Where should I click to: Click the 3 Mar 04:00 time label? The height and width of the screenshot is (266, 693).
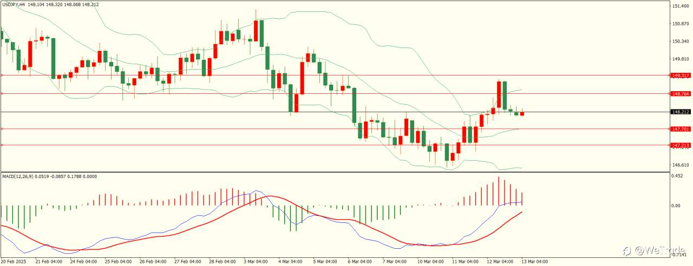point(256,262)
